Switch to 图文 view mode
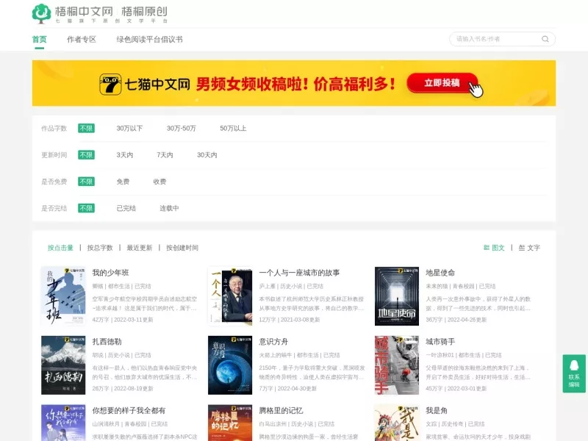The width and height of the screenshot is (588, 441). click(494, 248)
